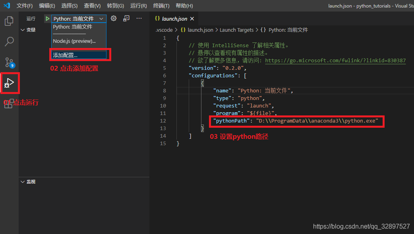The width and height of the screenshot is (414, 234).
Task: Open Source Control view with 9 changes
Action: pyautogui.click(x=10, y=63)
